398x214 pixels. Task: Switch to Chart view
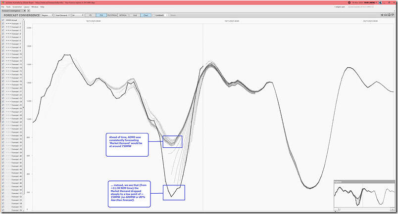tap(146, 15)
